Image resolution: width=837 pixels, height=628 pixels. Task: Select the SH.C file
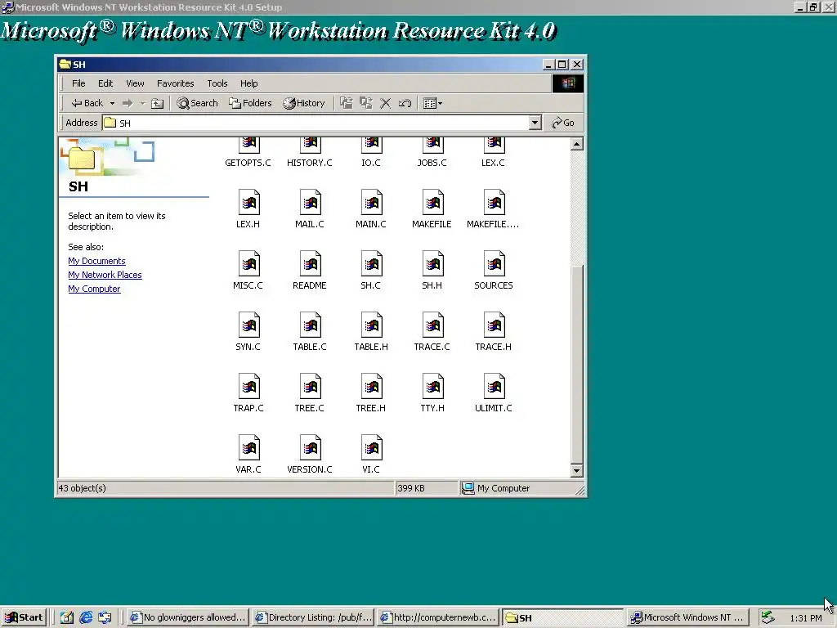coord(371,271)
